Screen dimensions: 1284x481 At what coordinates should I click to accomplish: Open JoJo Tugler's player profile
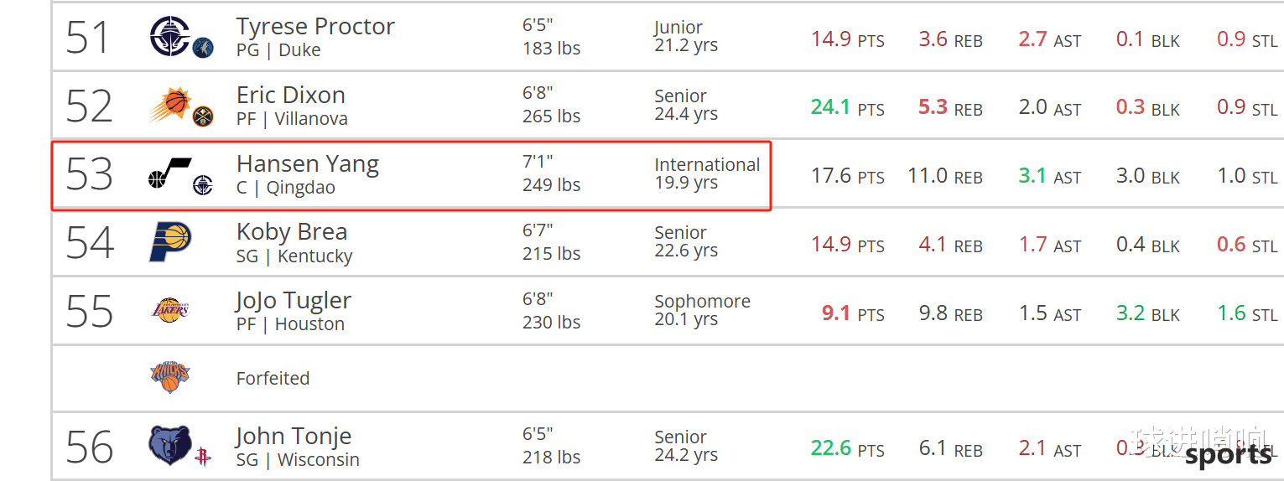point(294,300)
